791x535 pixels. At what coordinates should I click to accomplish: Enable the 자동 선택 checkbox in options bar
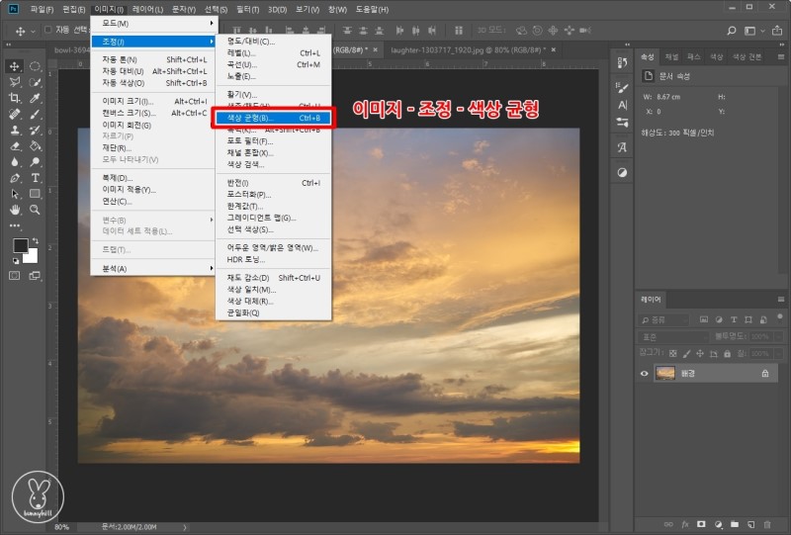pos(46,30)
